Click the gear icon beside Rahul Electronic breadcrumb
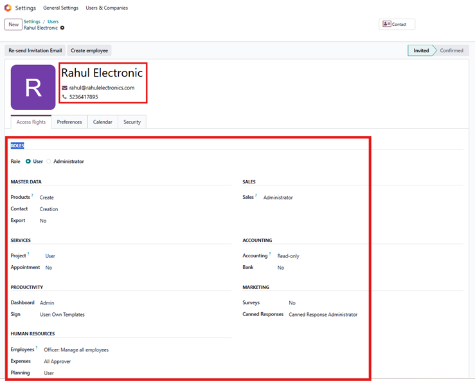The width and height of the screenshot is (475, 381). coord(62,28)
